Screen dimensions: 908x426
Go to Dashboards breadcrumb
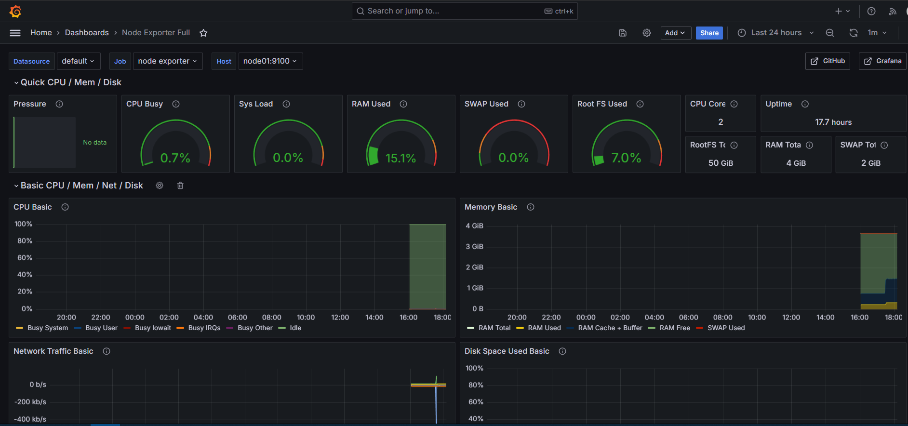(x=87, y=33)
